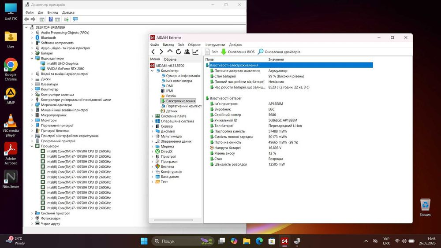Viewport: 441px width, 248px height.
Task: Expand Bluetooth in Device Manager
Action: 32,37
